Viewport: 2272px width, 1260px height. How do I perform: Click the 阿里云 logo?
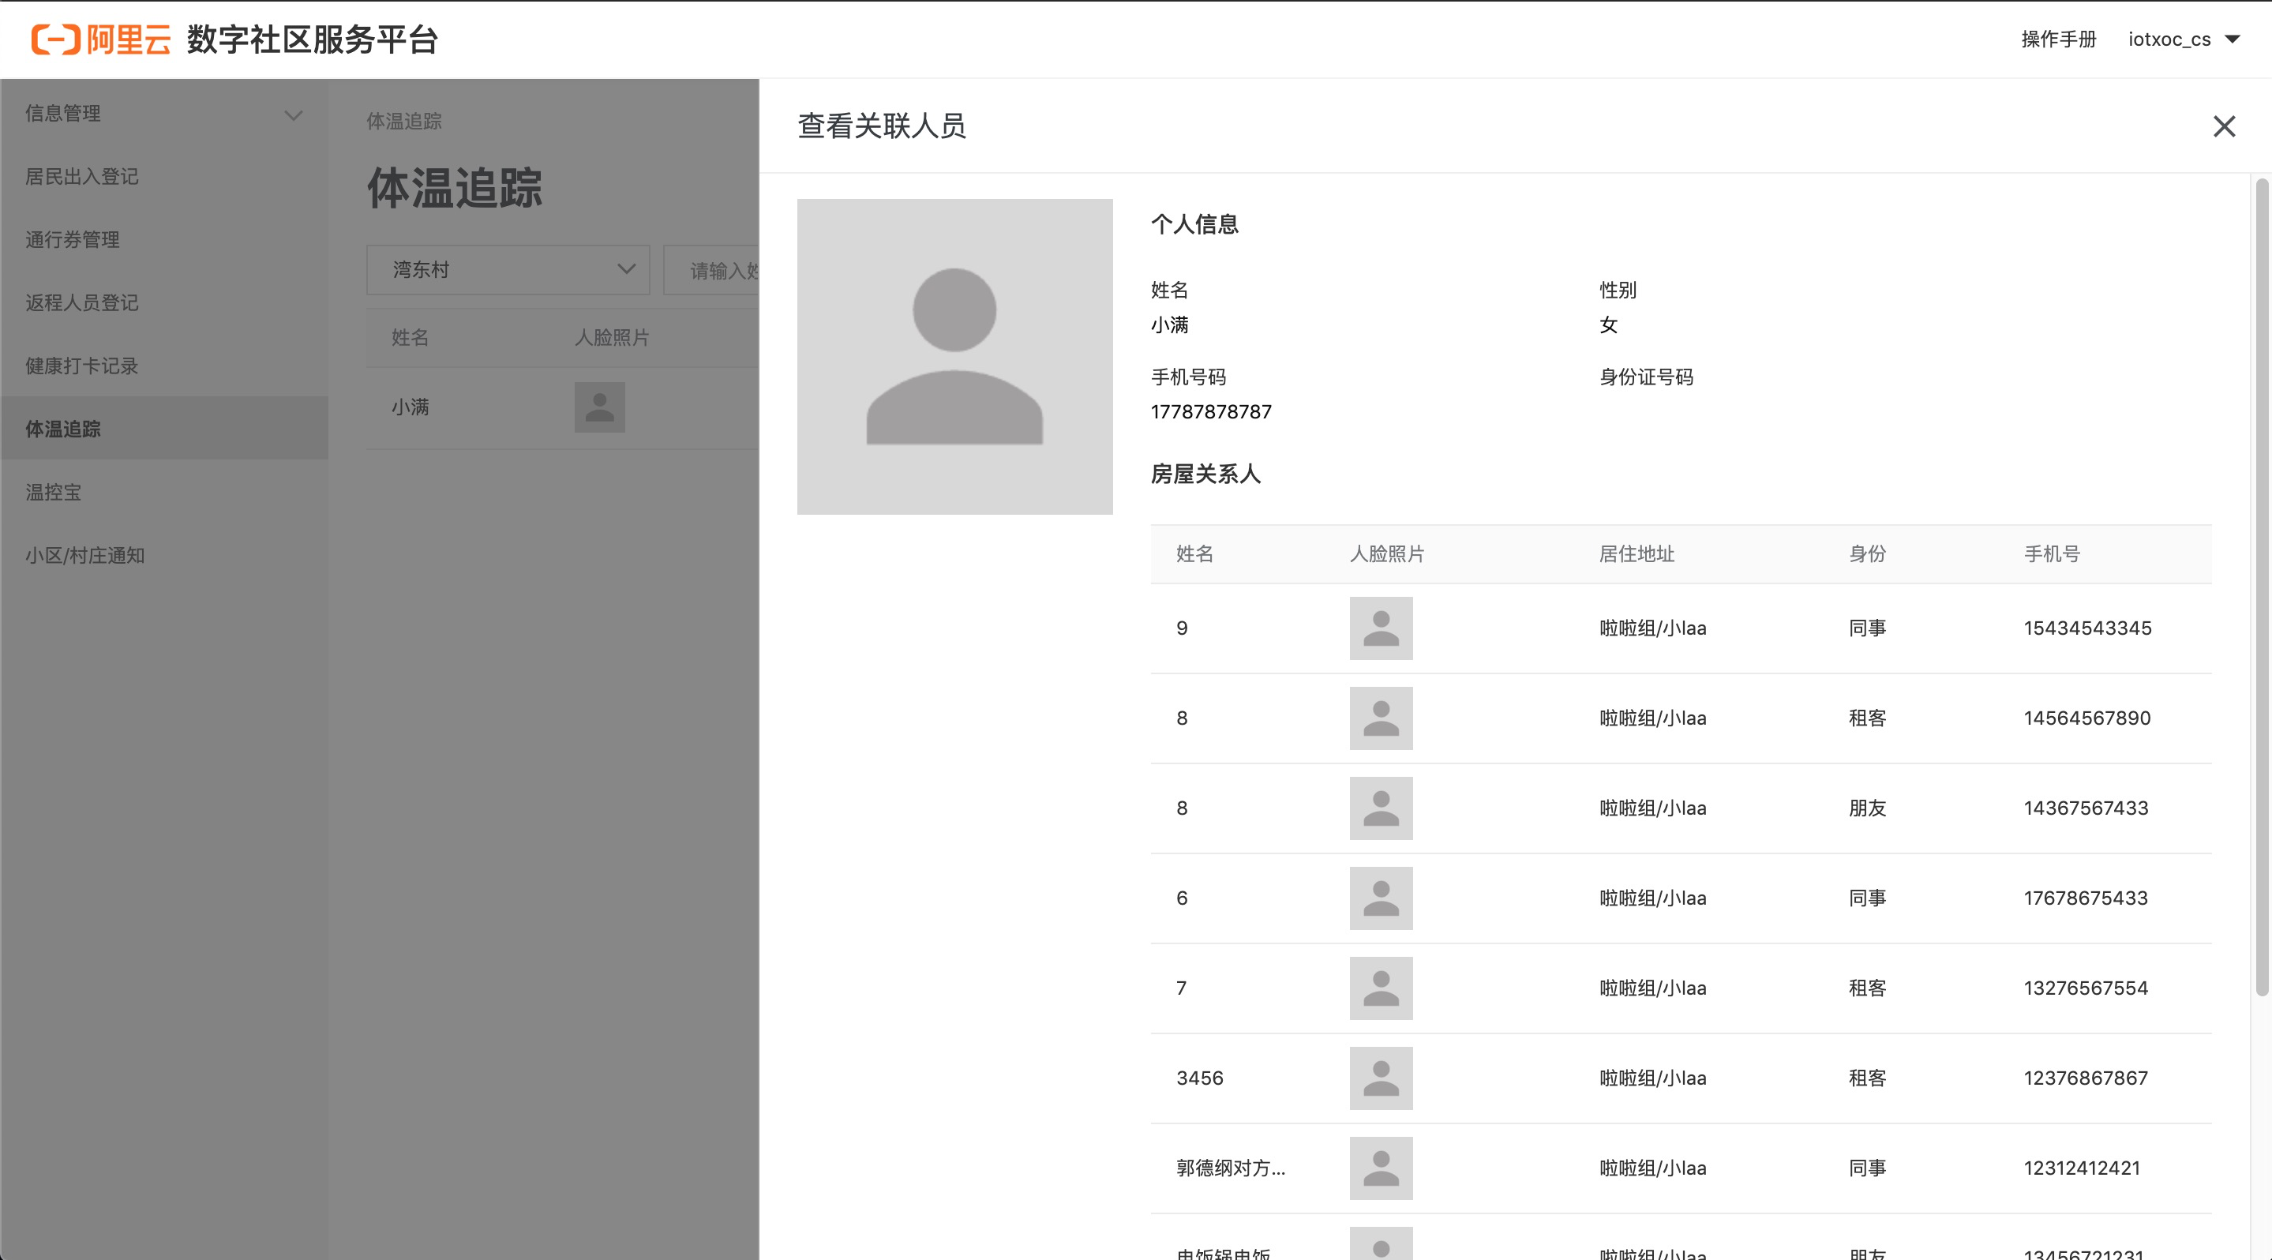(100, 39)
